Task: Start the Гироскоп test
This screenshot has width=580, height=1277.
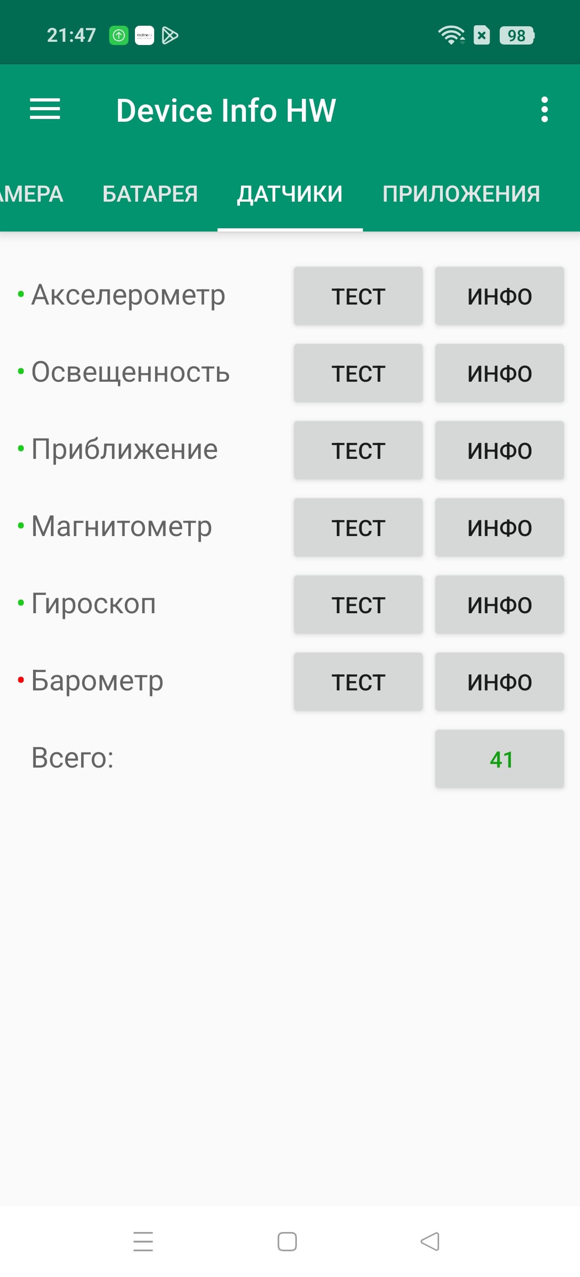Action: (x=358, y=605)
